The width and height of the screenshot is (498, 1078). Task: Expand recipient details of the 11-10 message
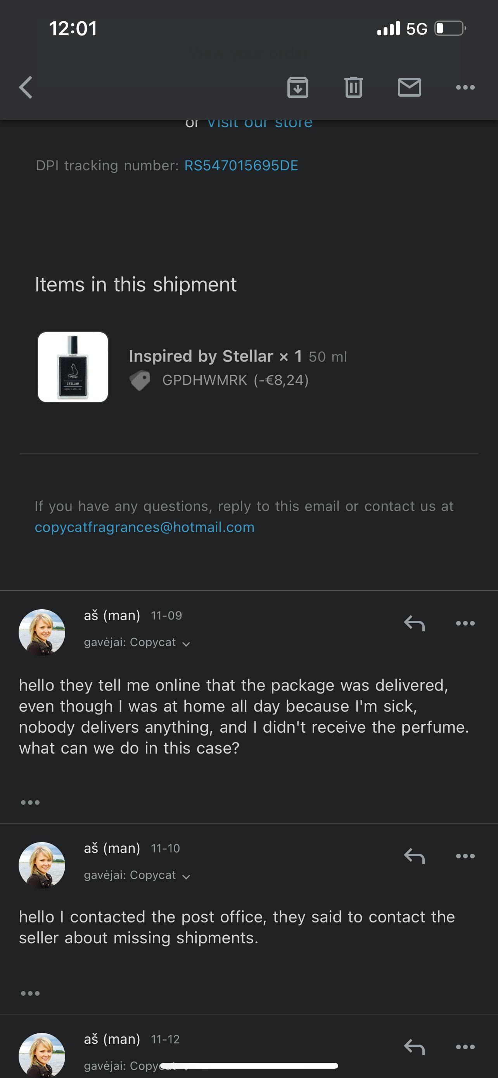pos(186,876)
